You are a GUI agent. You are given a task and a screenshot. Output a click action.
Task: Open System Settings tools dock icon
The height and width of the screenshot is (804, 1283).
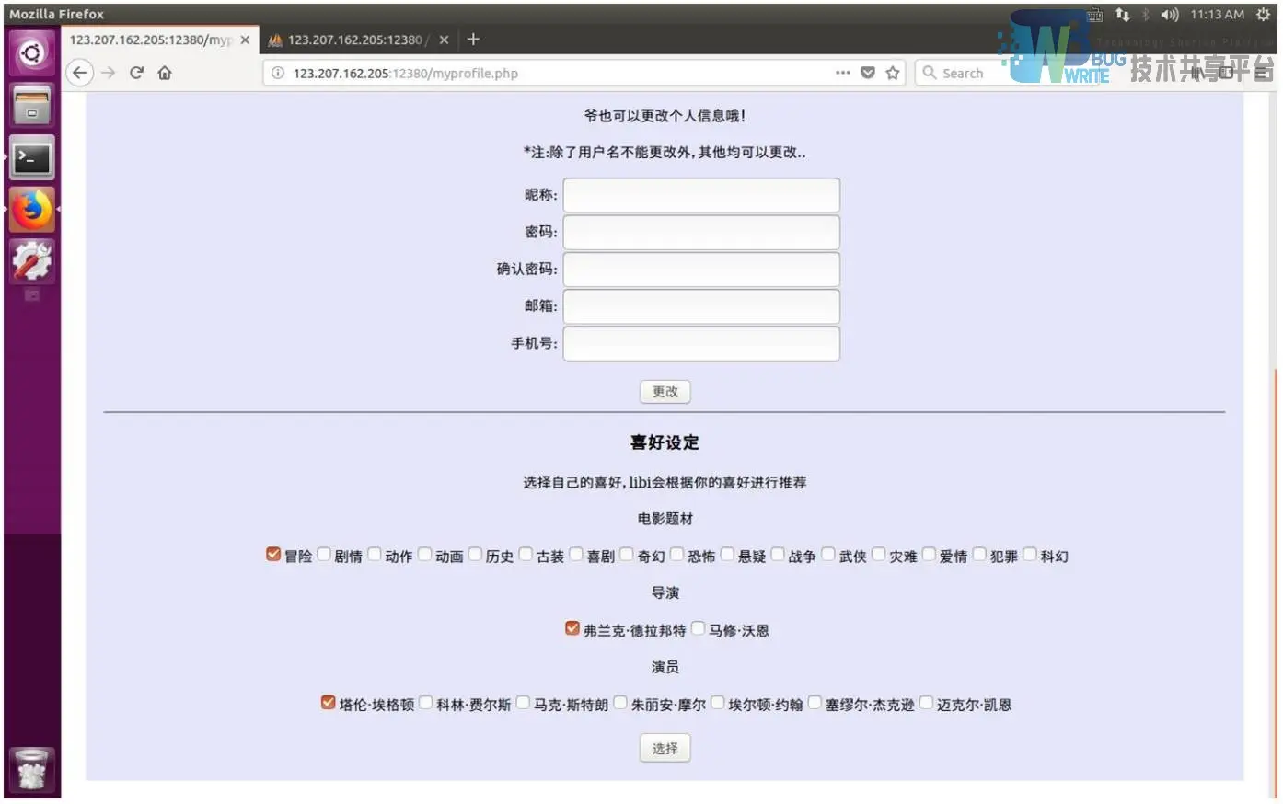(32, 262)
